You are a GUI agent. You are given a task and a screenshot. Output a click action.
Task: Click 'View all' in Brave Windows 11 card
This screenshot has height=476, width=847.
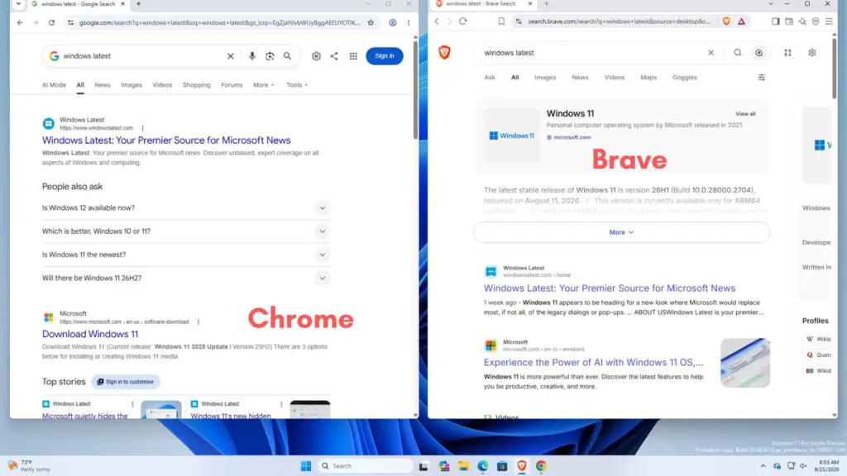pos(745,114)
